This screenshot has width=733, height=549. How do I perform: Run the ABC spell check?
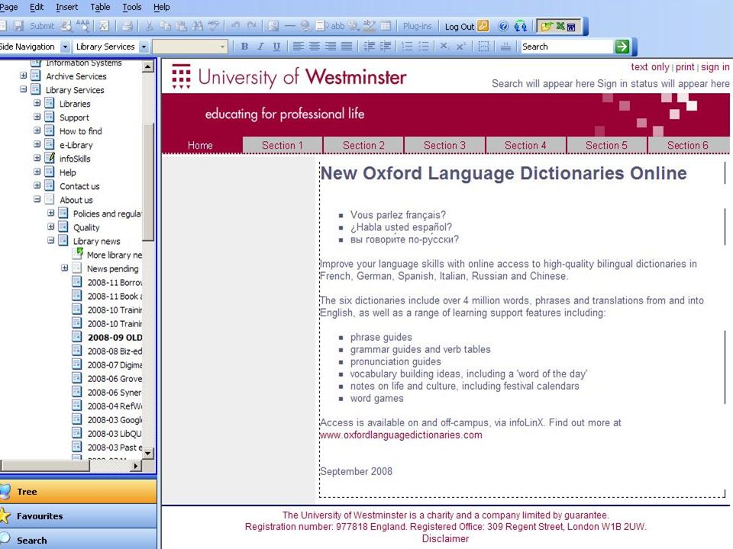point(214,26)
